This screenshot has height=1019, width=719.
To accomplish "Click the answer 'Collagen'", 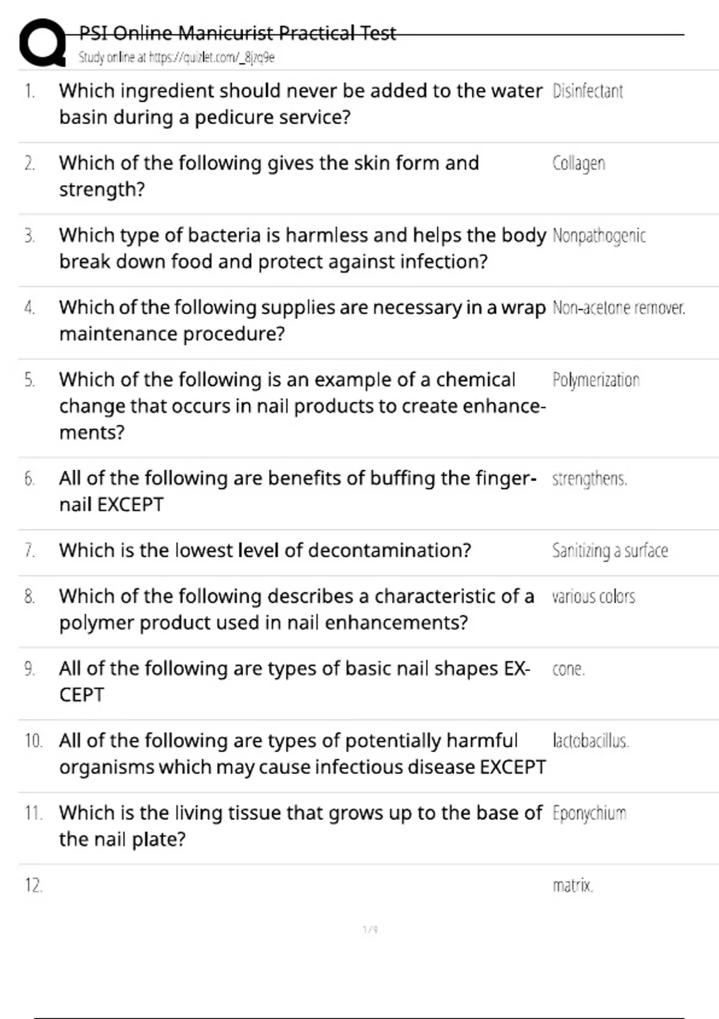I will click(x=578, y=164).
